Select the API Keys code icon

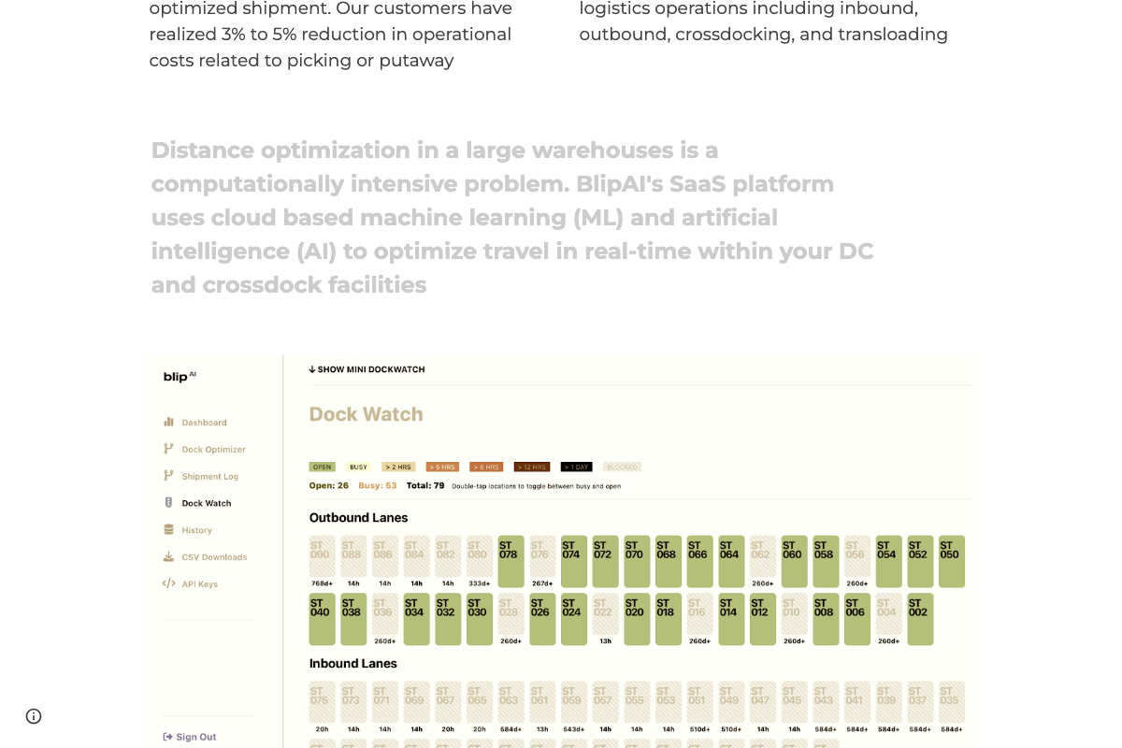coord(168,583)
